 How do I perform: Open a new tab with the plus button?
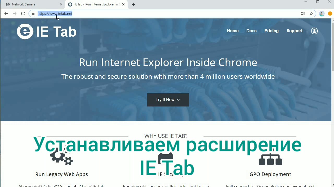coord(133,4)
